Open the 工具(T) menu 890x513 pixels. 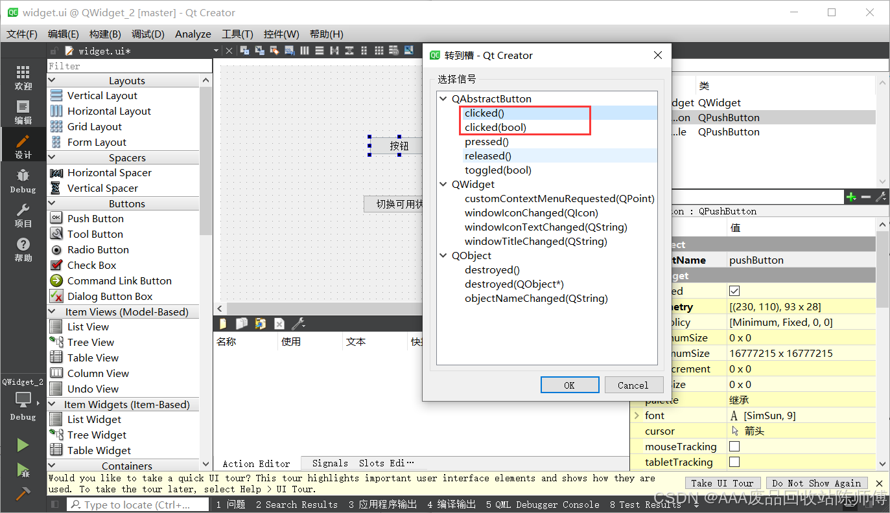tap(237, 34)
